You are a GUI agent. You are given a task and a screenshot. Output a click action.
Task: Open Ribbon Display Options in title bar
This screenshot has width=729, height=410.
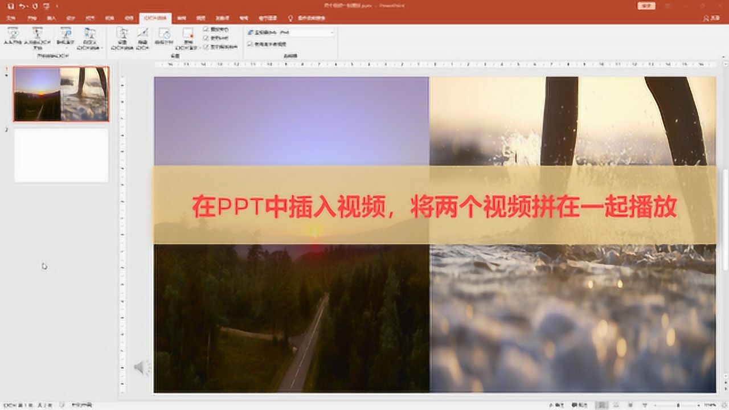666,5
